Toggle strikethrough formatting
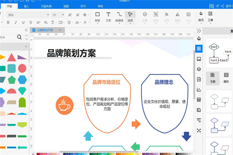Viewport: 233px width, 155px height. pyautogui.click(x=31, y=22)
